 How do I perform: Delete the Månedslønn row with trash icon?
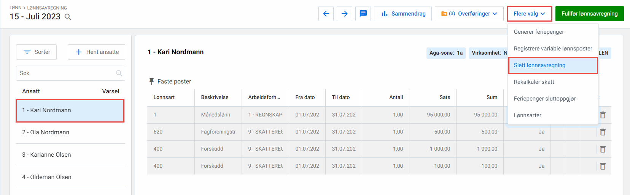pos(603,115)
